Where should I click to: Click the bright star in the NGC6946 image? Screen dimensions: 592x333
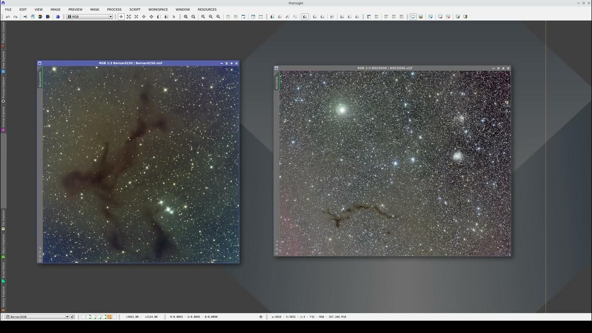coord(342,110)
